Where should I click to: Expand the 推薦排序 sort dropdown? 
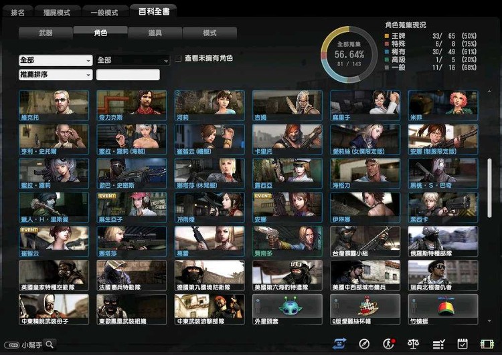(56, 75)
